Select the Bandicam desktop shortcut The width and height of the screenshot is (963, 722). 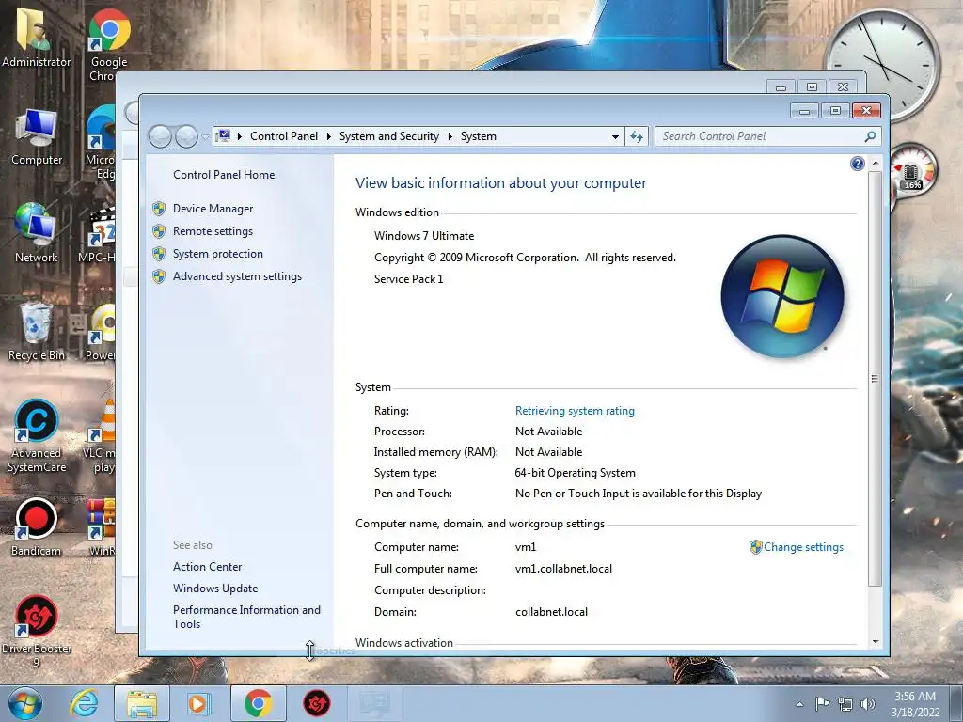click(x=37, y=526)
